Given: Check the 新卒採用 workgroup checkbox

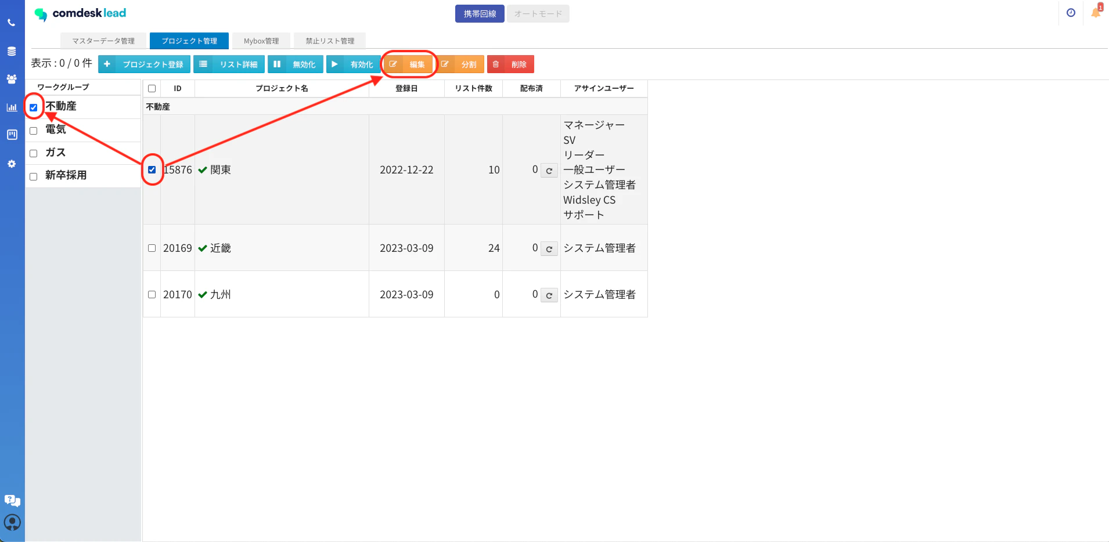Looking at the screenshot, I should click(x=34, y=176).
